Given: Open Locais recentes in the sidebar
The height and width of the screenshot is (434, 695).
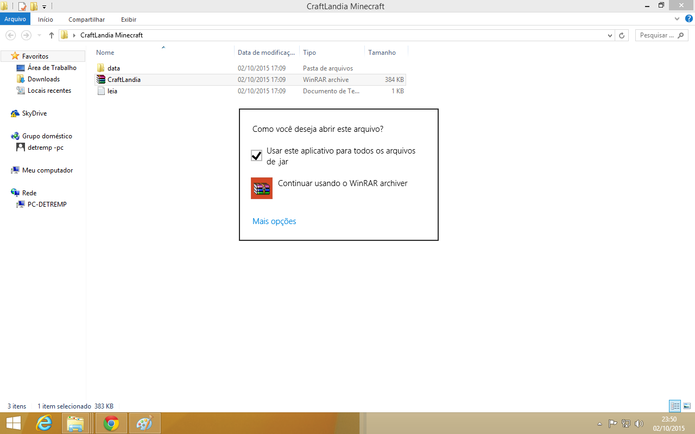Looking at the screenshot, I should pyautogui.click(x=49, y=91).
